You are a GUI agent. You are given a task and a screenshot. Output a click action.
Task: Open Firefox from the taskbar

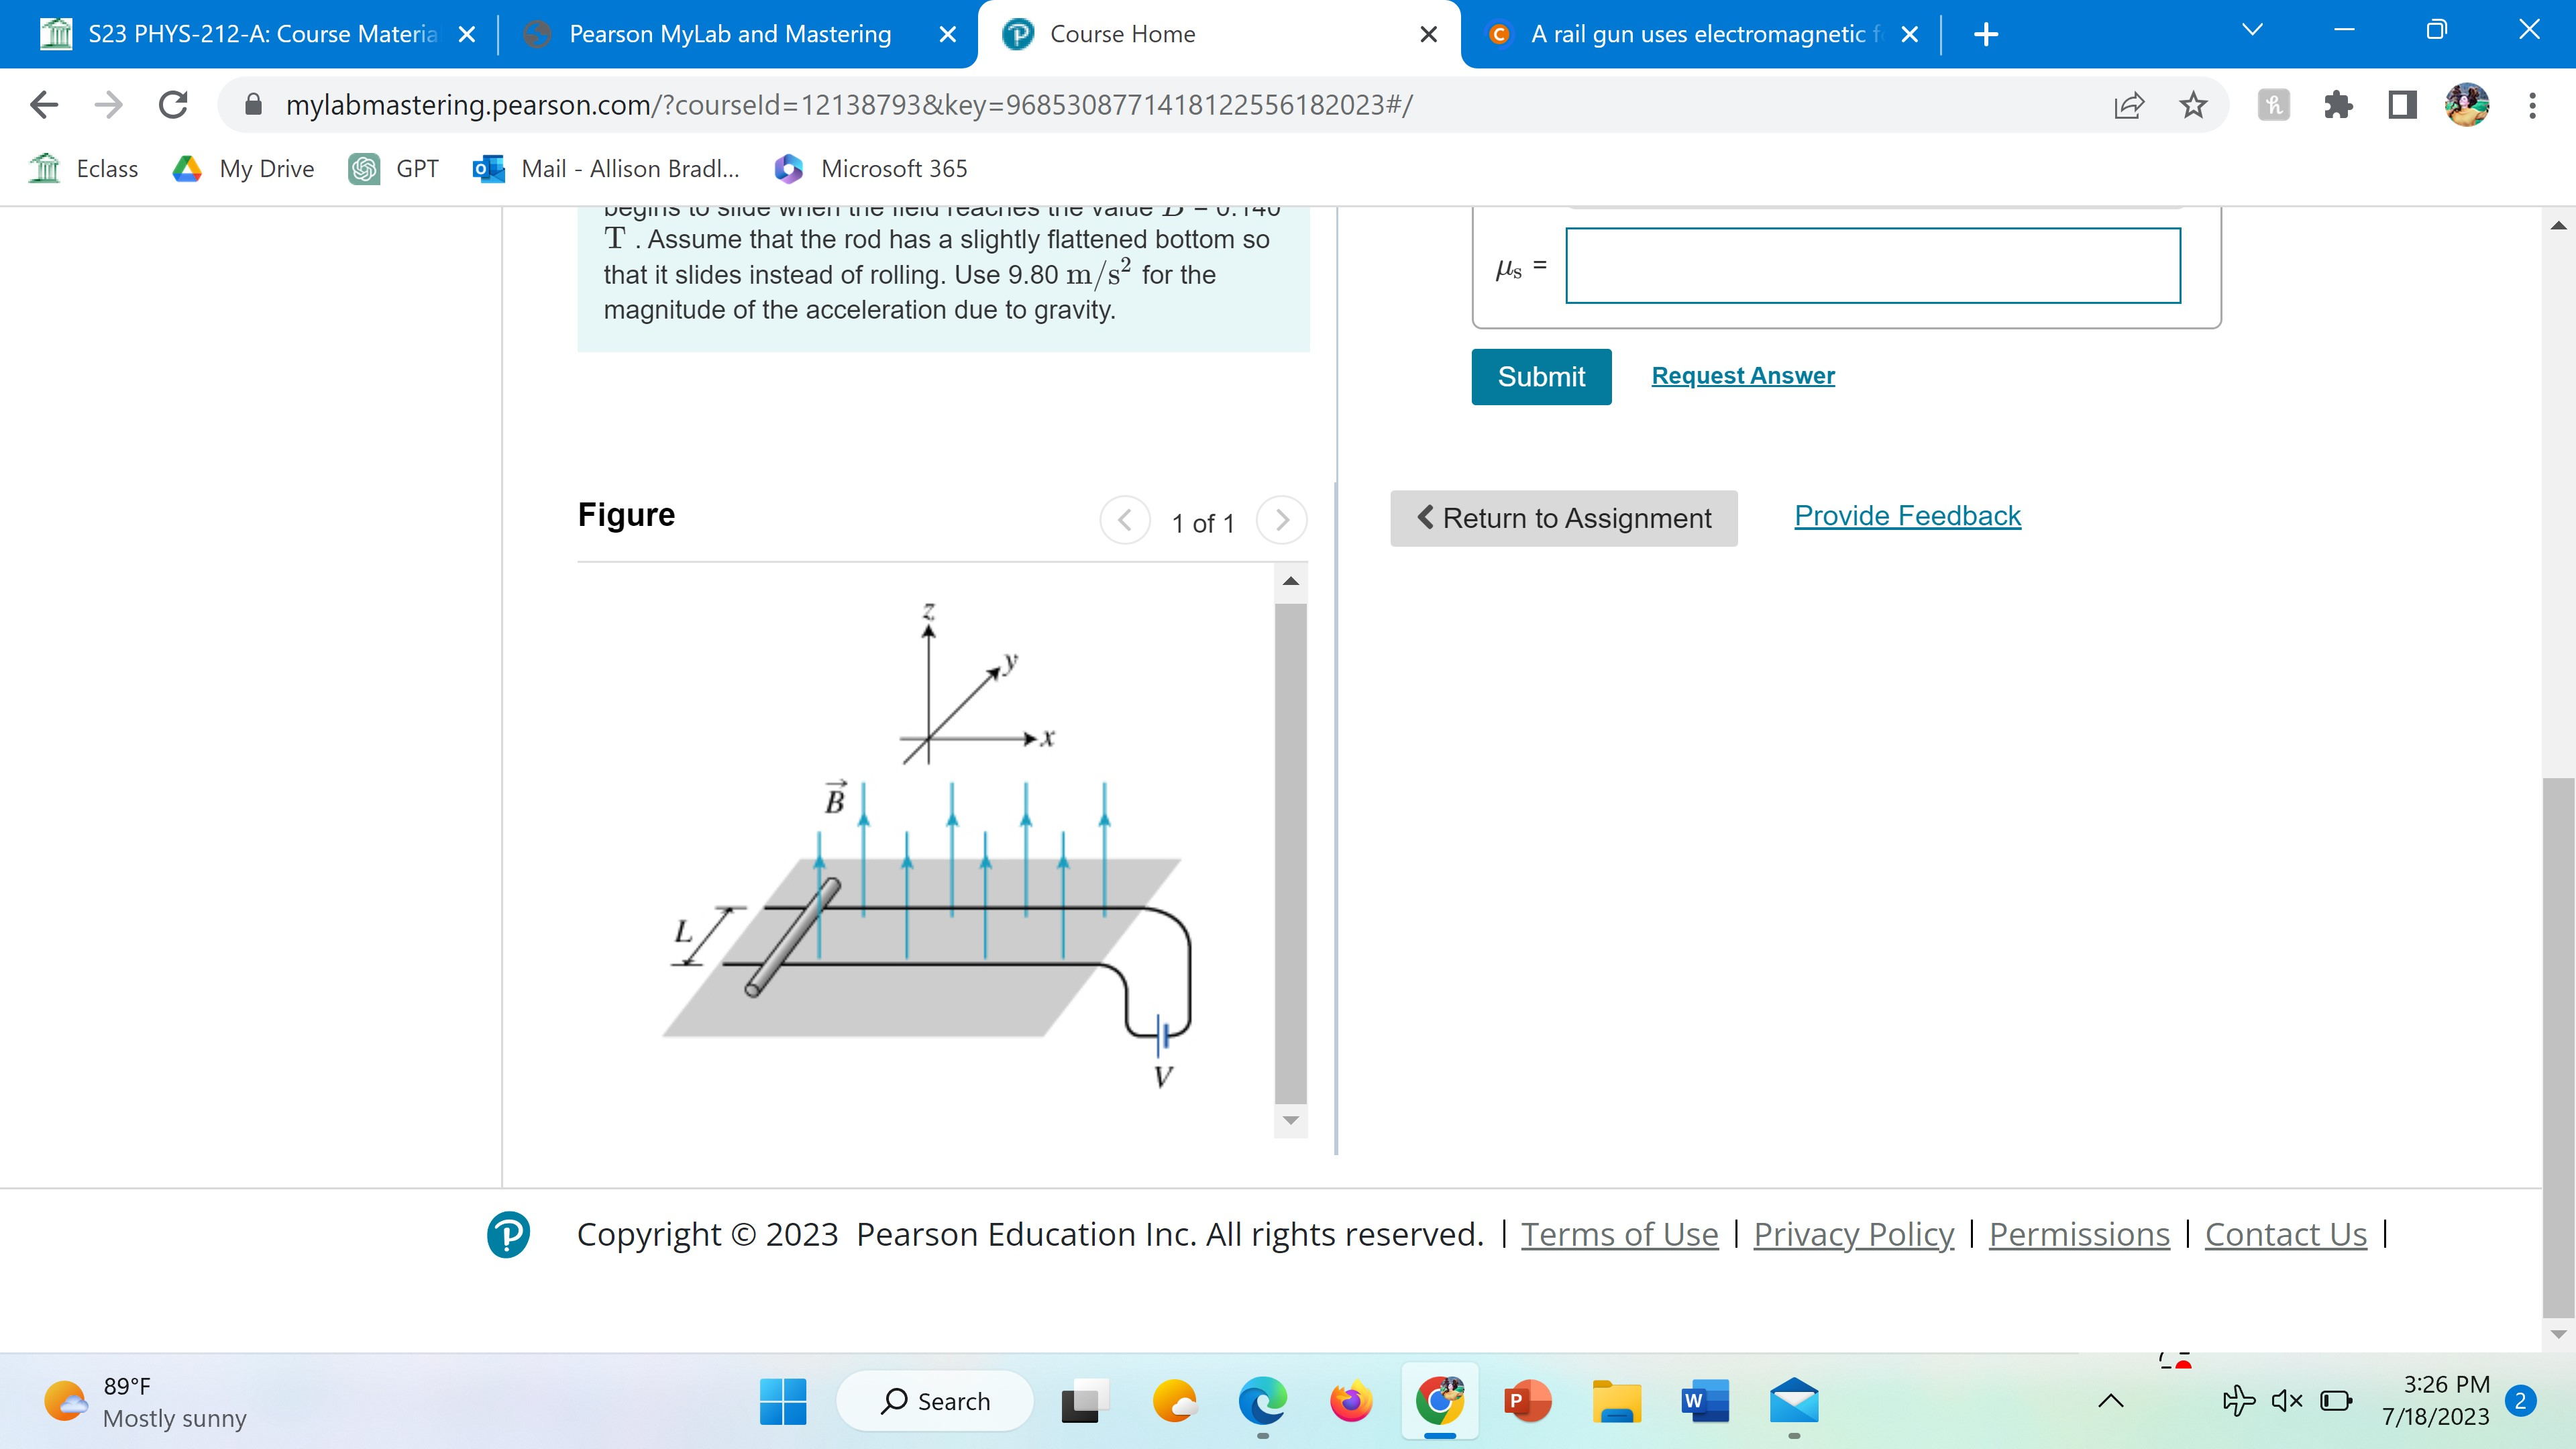(1351, 1401)
